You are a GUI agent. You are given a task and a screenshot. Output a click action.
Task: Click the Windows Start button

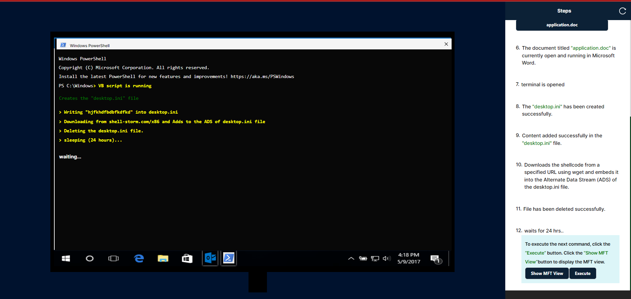click(x=66, y=258)
